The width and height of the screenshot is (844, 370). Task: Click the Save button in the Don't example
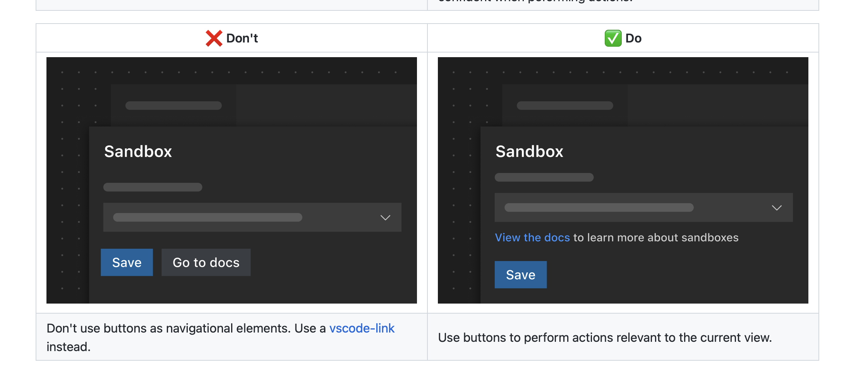(x=127, y=262)
